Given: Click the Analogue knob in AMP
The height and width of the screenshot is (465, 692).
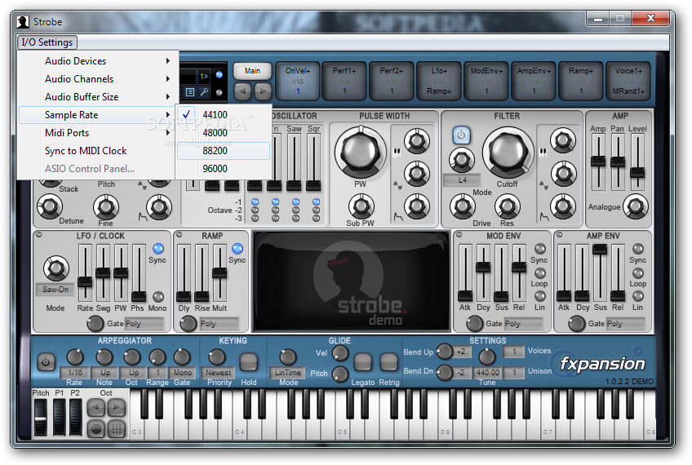Looking at the screenshot, I should click(635, 206).
